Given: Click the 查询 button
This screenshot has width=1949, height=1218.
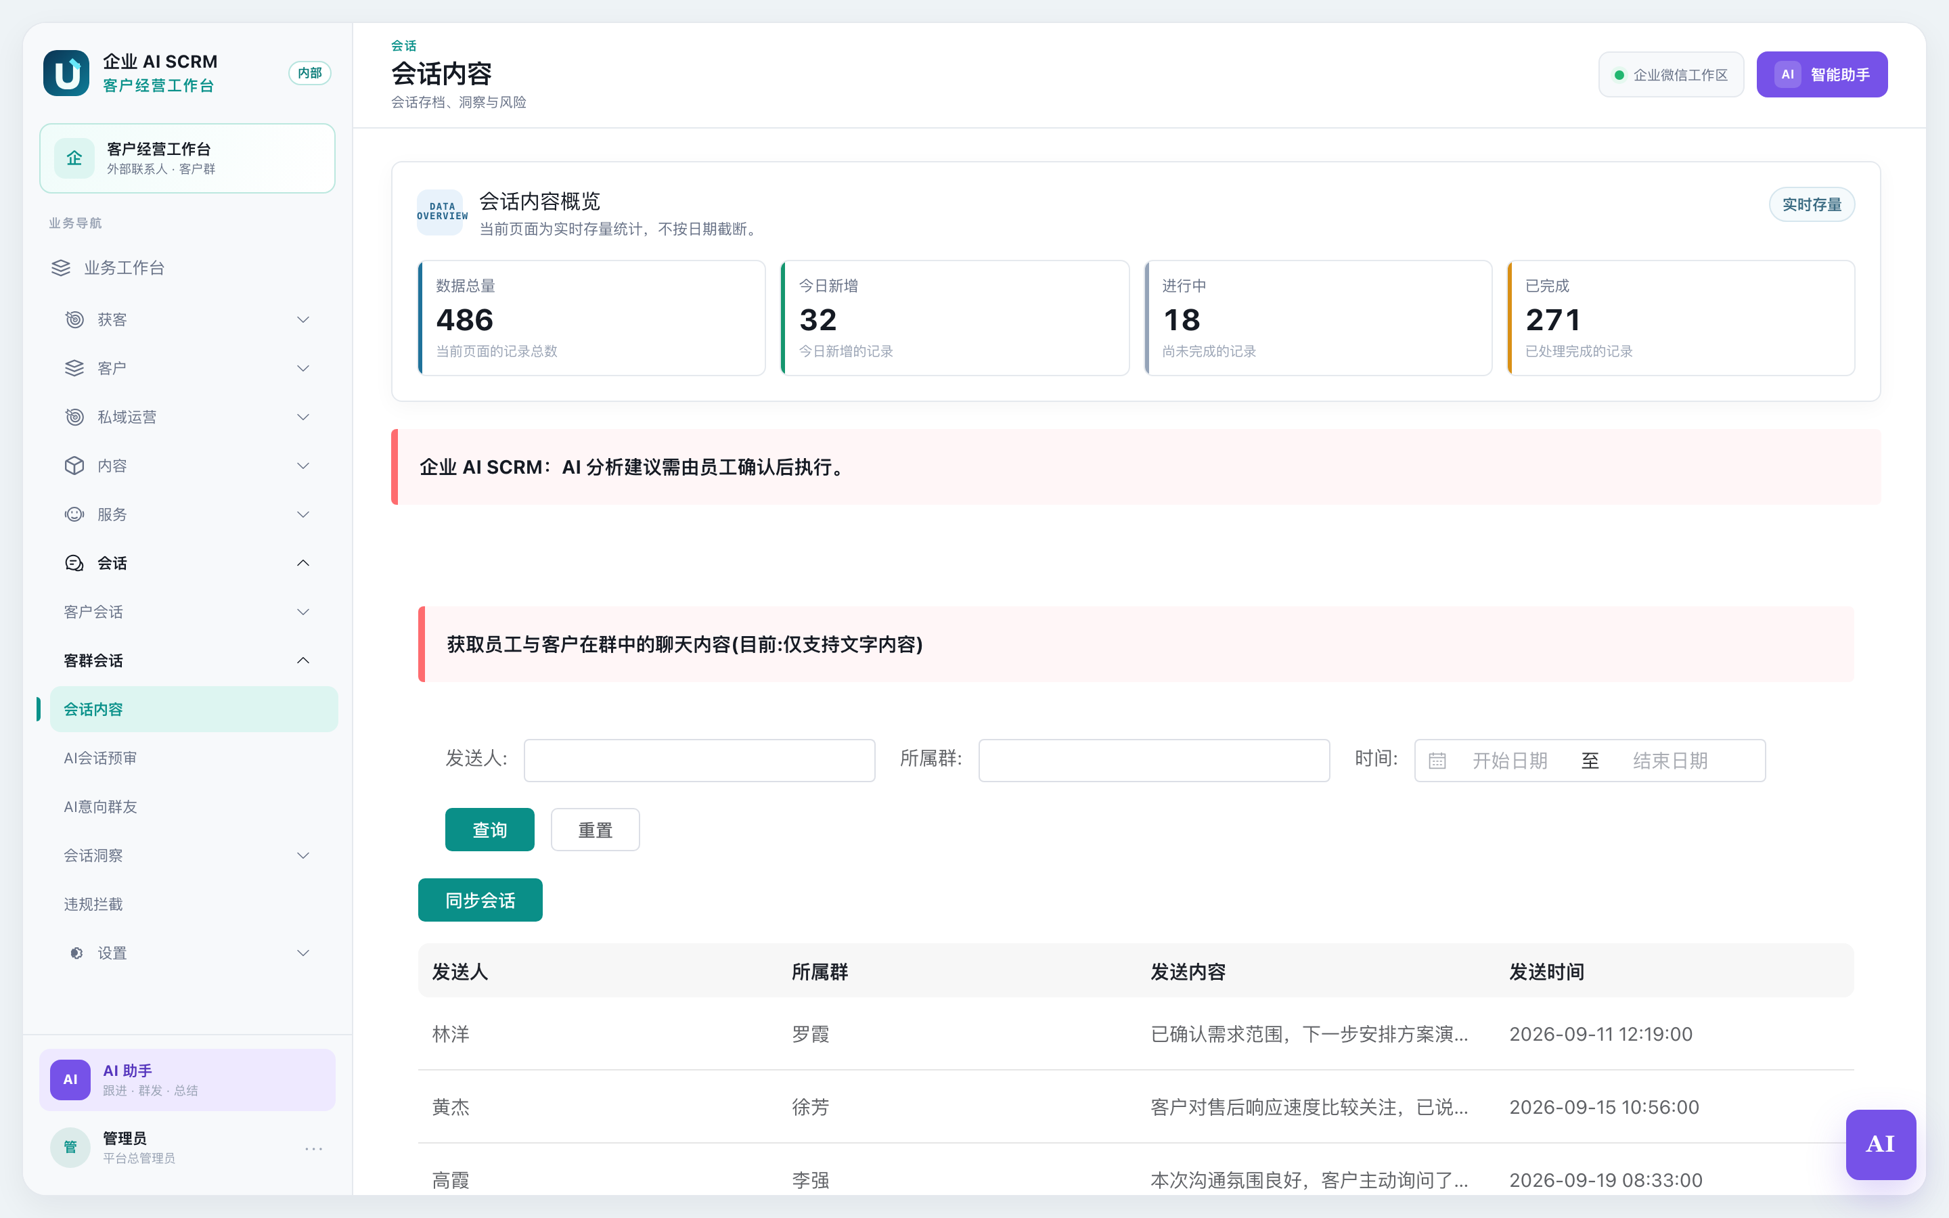Looking at the screenshot, I should tap(490, 830).
